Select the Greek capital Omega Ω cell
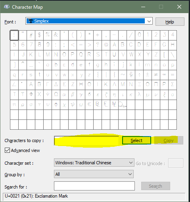190x202 pixels. click(56, 95)
